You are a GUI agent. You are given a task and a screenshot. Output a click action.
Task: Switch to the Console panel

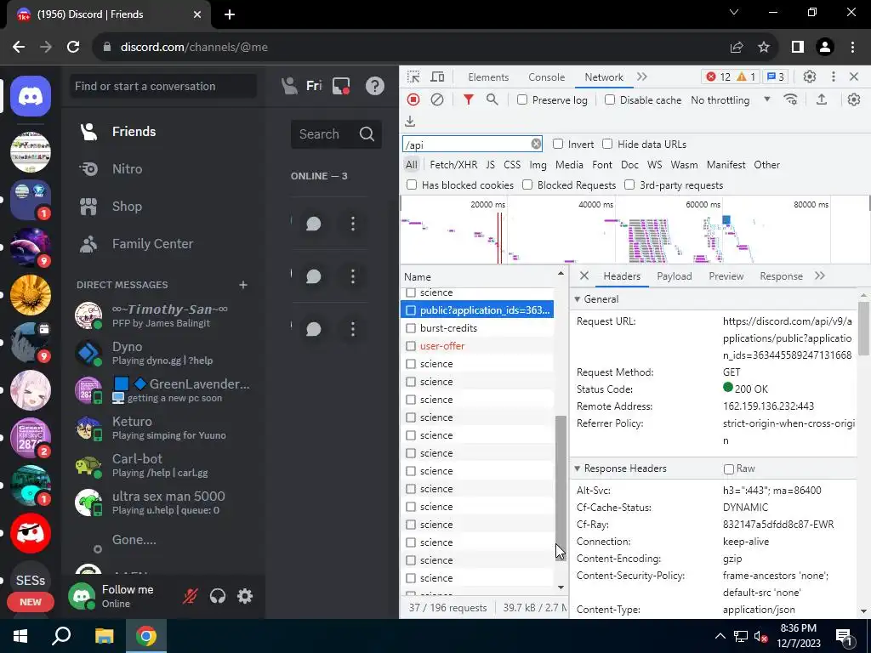tap(547, 77)
